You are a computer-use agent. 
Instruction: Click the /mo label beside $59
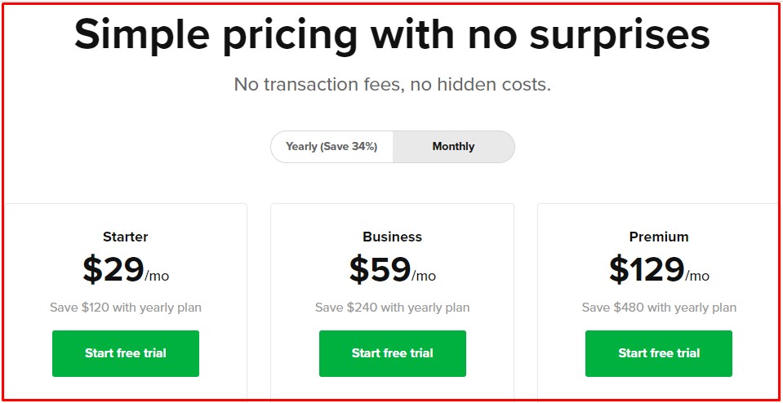424,276
